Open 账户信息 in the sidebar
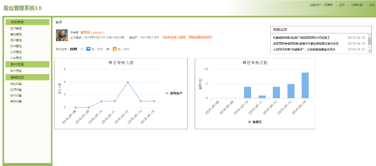The width and height of the screenshot is (376, 166). click(x=16, y=71)
